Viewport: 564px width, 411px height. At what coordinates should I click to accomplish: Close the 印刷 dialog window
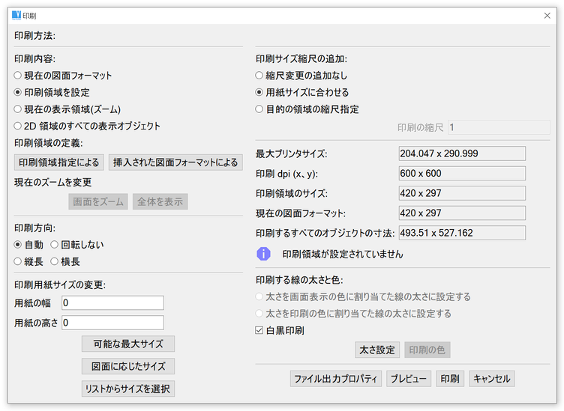click(x=547, y=15)
